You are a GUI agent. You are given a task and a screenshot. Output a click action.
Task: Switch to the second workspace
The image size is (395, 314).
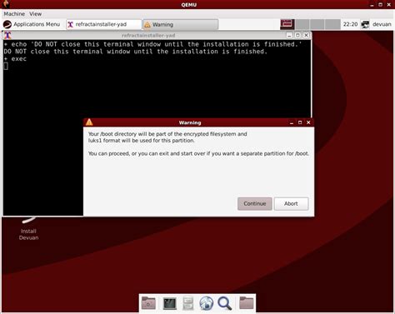pos(302,24)
